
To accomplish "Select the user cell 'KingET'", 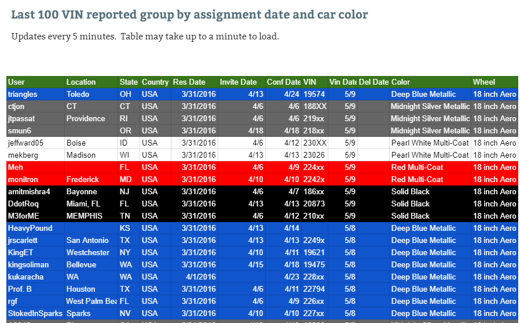I will 35,252.
